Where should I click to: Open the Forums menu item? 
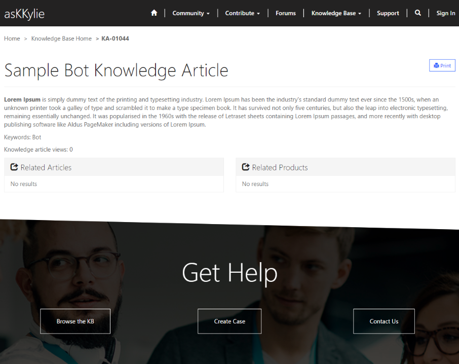tap(286, 13)
